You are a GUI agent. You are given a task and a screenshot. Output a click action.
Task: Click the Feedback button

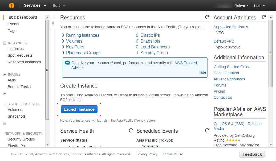[252, 154]
